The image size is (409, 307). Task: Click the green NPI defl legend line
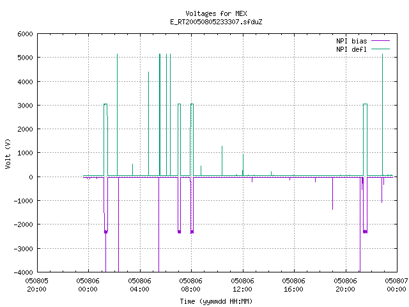click(380, 49)
